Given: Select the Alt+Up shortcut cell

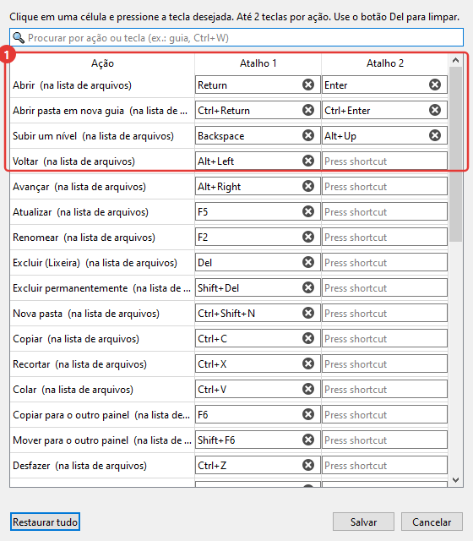Looking at the screenshot, I should coord(384,135).
